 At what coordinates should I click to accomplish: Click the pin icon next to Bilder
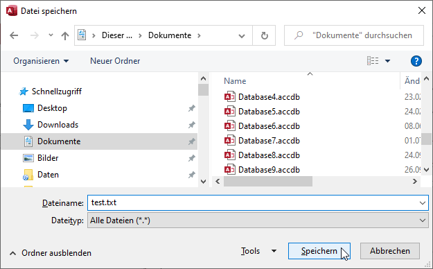coord(192,158)
